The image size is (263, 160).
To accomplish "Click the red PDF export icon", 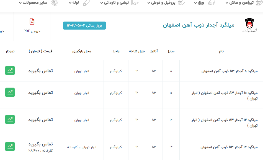I will [32, 22].
